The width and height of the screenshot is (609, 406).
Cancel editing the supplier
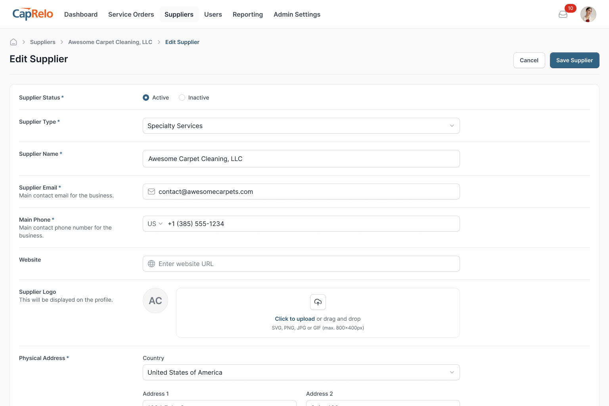point(529,60)
